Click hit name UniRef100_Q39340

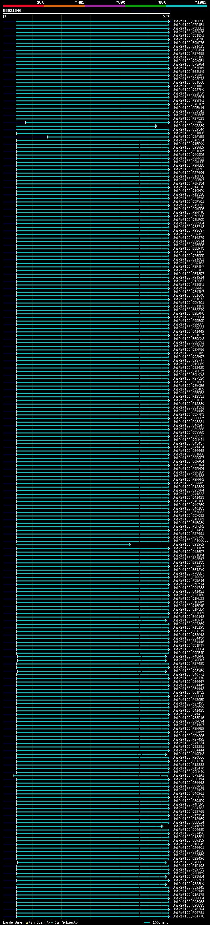[x=188, y=130]
